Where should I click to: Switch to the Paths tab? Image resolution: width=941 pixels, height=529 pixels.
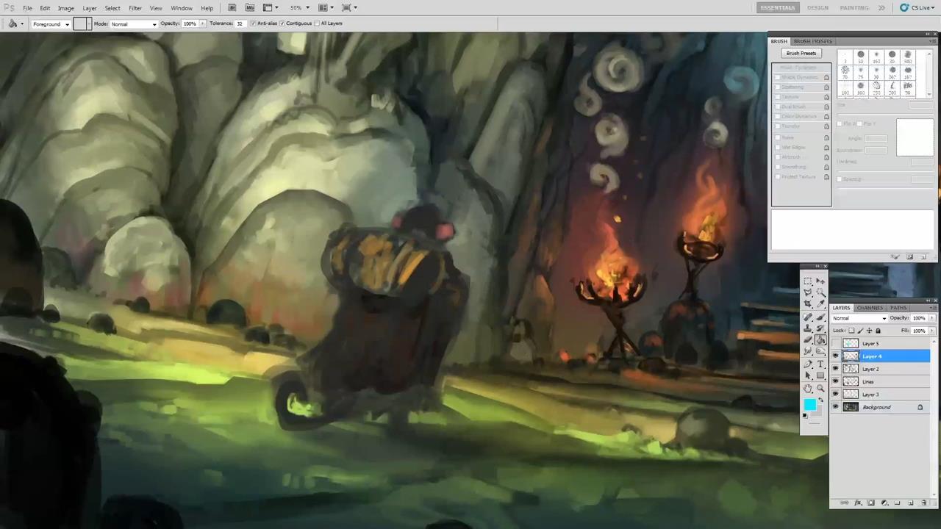pos(898,308)
